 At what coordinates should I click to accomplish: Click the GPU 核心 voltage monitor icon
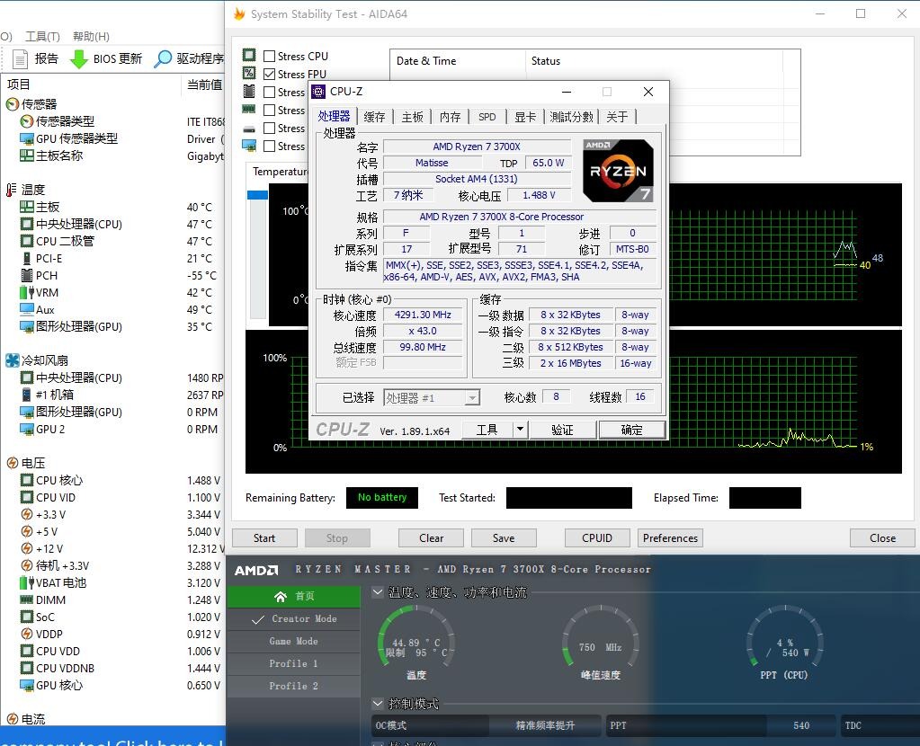pos(26,685)
